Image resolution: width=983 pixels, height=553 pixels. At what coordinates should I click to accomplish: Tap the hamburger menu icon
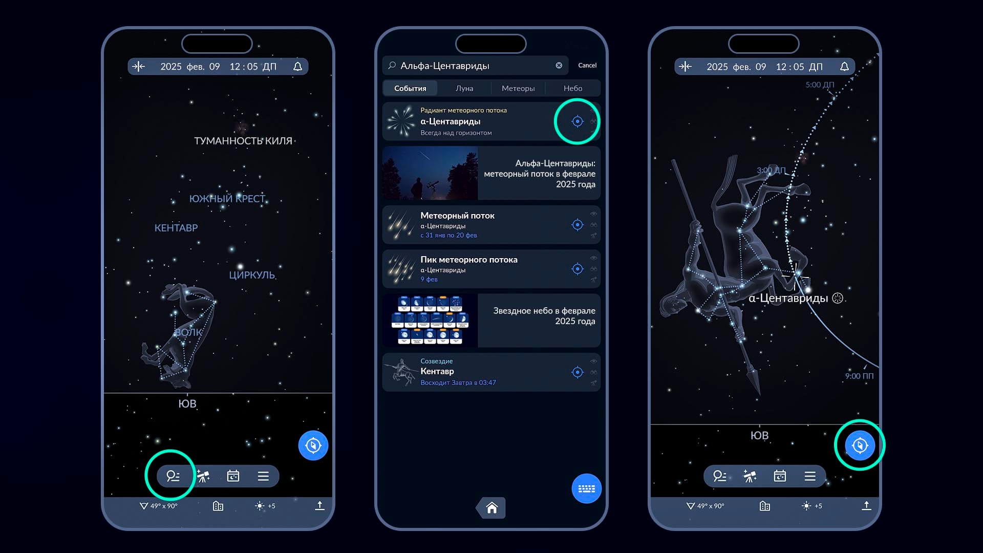[x=263, y=476]
